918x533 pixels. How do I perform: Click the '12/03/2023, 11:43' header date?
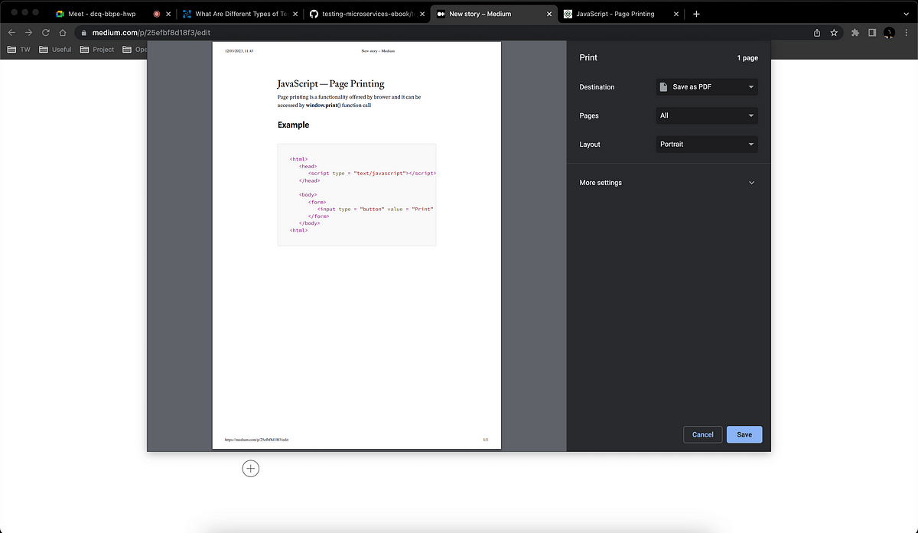[x=239, y=50]
